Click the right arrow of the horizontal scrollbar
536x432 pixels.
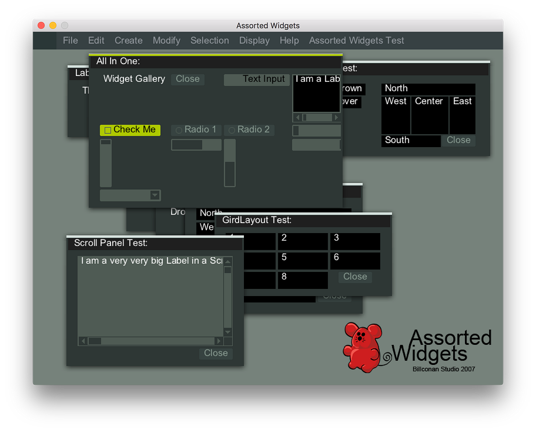218,341
